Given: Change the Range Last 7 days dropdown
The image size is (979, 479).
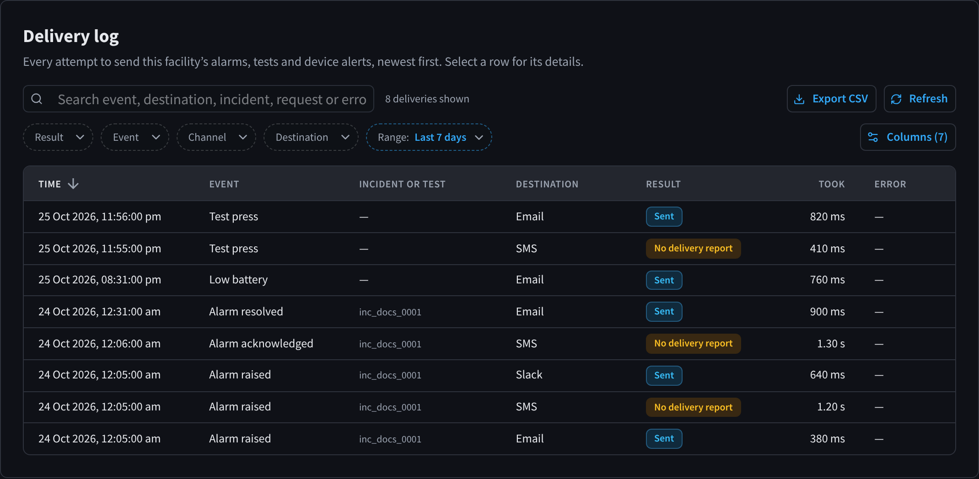Looking at the screenshot, I should coord(429,137).
